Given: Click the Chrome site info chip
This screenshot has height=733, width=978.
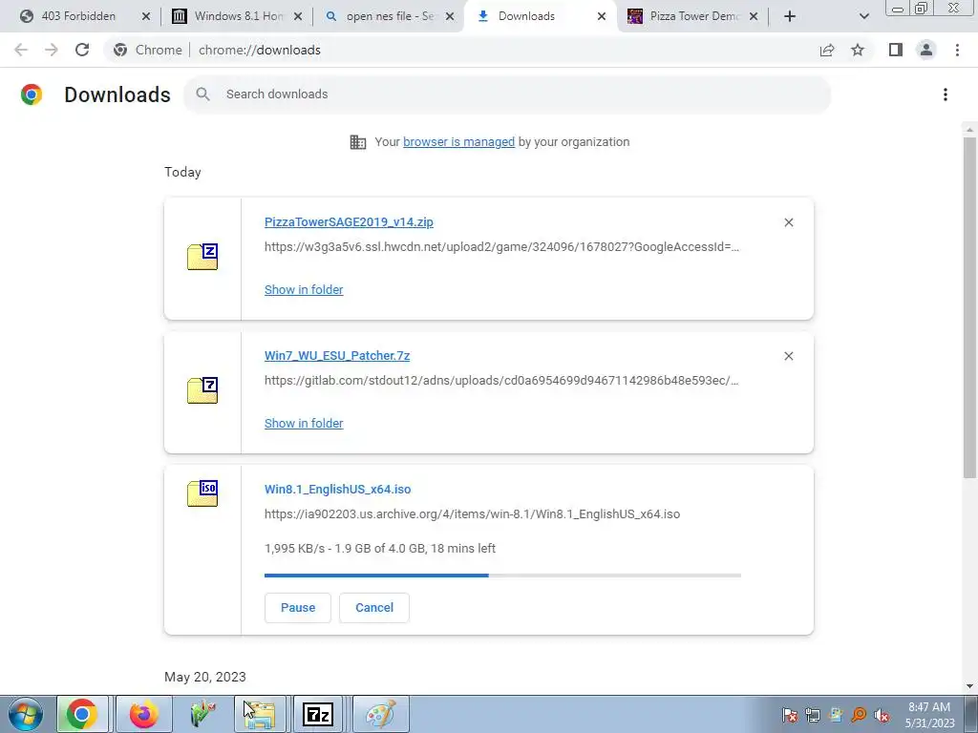Looking at the screenshot, I should (148, 50).
